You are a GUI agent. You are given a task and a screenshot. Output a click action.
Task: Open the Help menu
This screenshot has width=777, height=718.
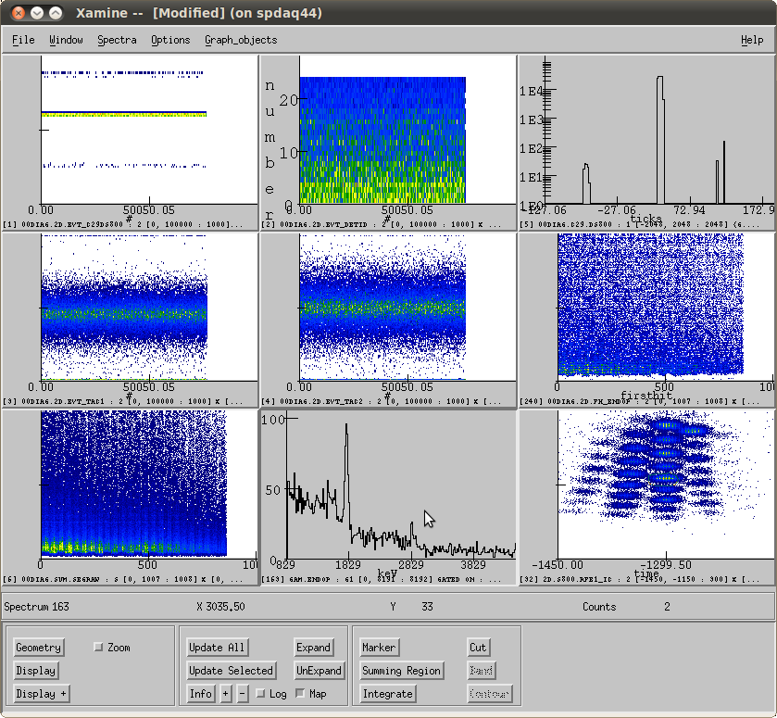point(752,40)
